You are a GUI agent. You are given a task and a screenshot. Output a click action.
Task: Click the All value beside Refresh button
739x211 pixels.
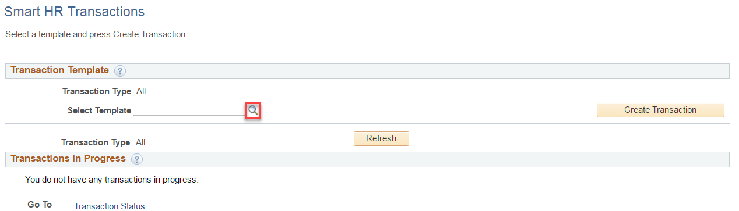[140, 142]
